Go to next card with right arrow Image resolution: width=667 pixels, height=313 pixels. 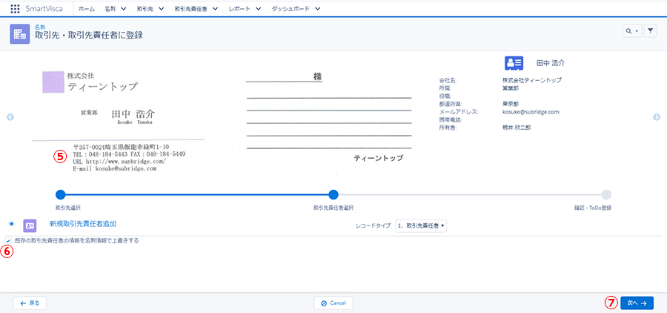657,116
